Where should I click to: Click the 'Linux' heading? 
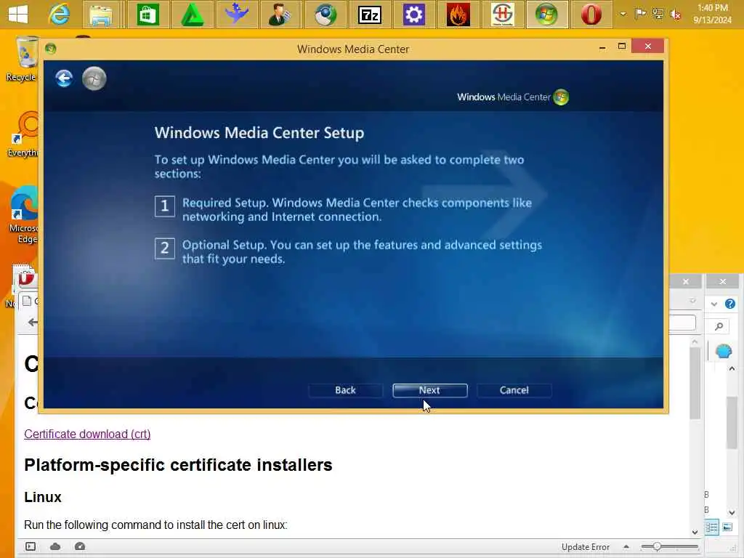43,497
